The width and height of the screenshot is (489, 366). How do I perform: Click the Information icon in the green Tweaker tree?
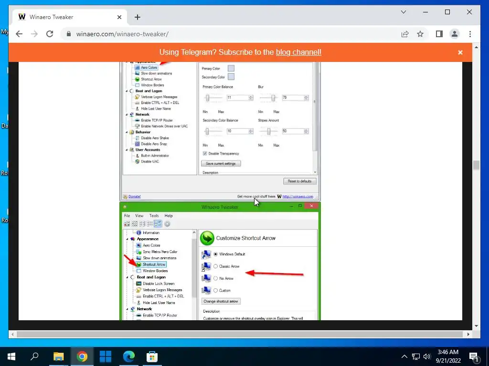pyautogui.click(x=139, y=233)
